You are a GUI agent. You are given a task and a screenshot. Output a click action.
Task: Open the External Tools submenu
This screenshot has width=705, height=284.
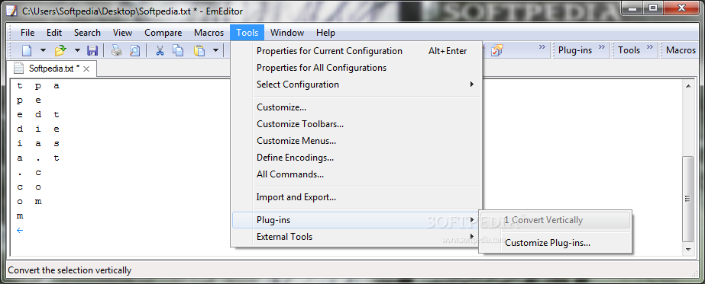click(x=356, y=237)
